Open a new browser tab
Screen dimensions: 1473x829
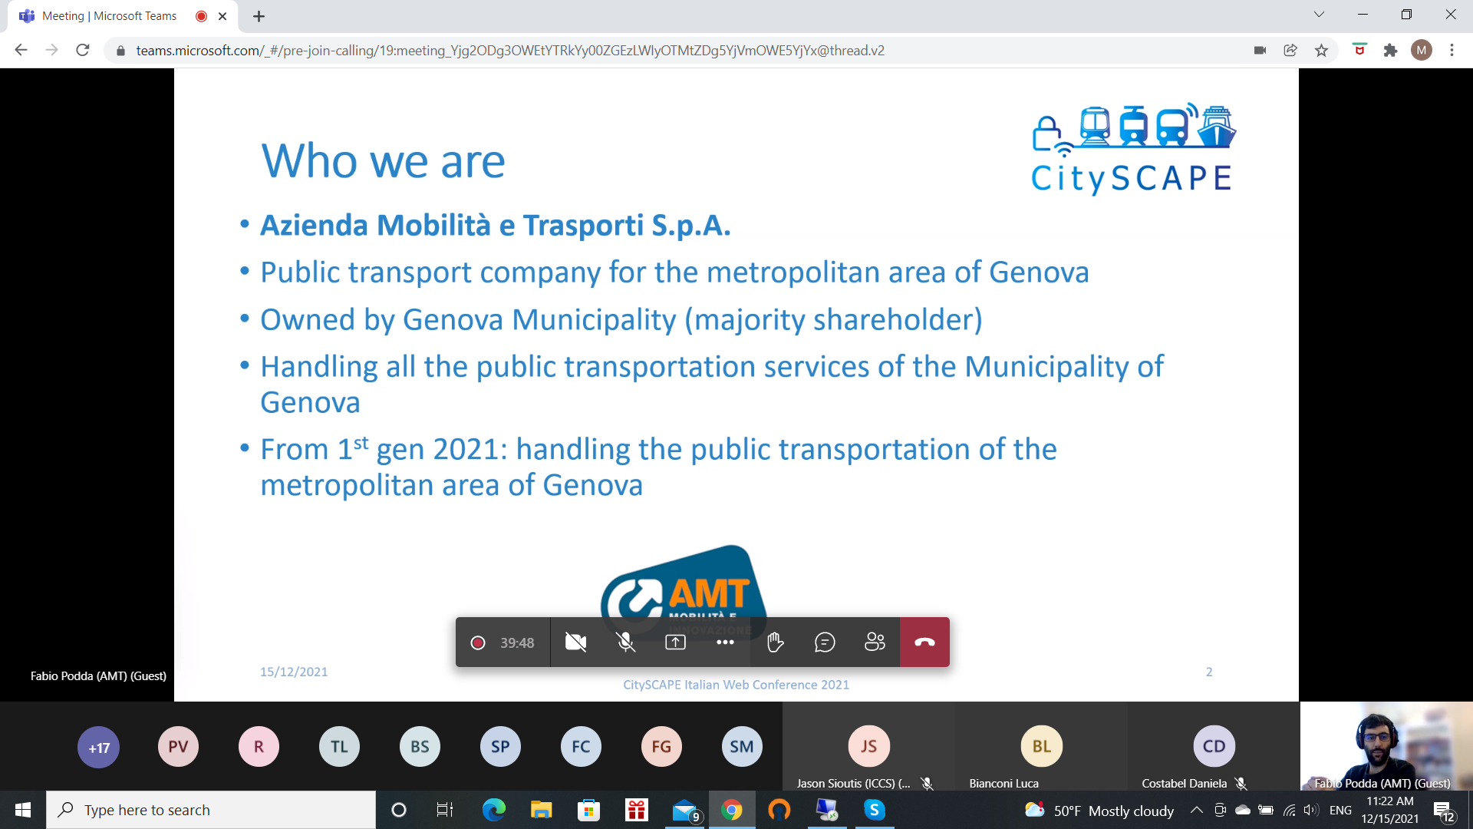(x=259, y=16)
